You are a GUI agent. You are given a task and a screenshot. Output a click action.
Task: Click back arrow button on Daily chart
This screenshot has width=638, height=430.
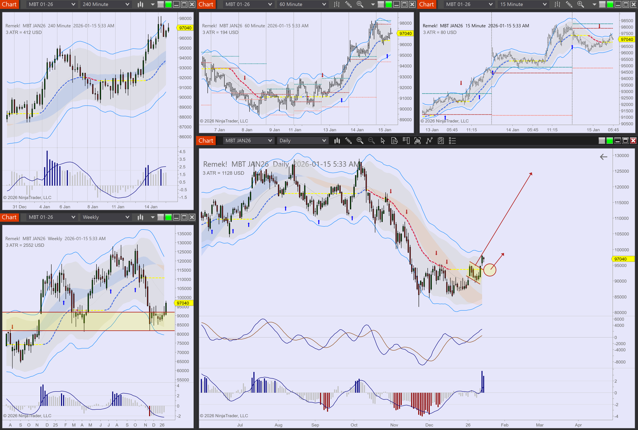pos(603,157)
